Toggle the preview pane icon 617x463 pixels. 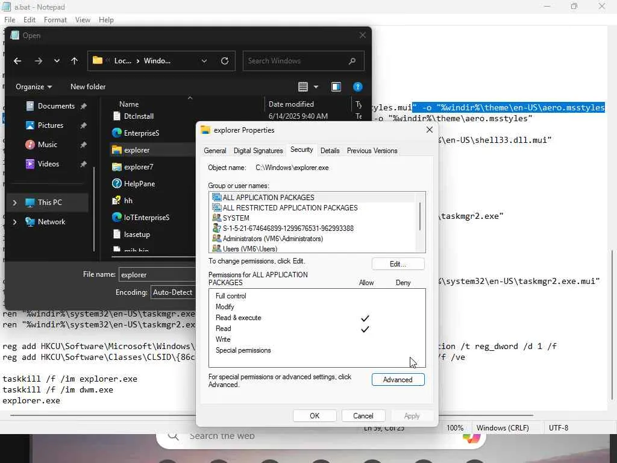click(336, 87)
